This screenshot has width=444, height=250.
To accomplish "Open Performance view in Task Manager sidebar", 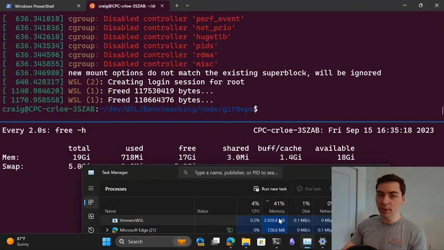I will (91, 216).
